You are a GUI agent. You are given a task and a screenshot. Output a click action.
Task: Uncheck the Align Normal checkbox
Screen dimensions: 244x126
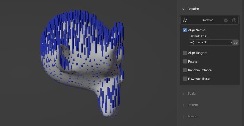coord(185,30)
